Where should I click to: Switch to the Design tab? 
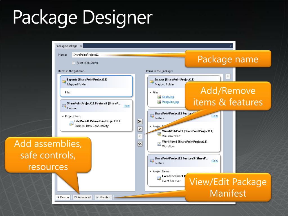[x=63, y=197]
